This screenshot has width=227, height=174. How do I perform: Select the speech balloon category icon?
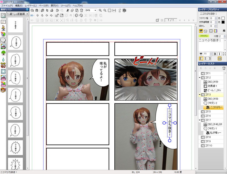pos(3,40)
